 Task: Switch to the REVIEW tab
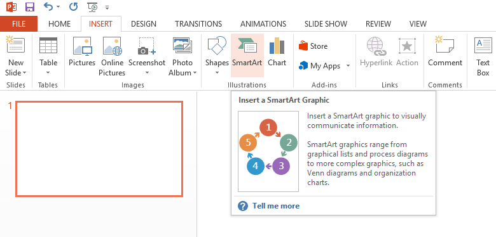[x=378, y=24]
